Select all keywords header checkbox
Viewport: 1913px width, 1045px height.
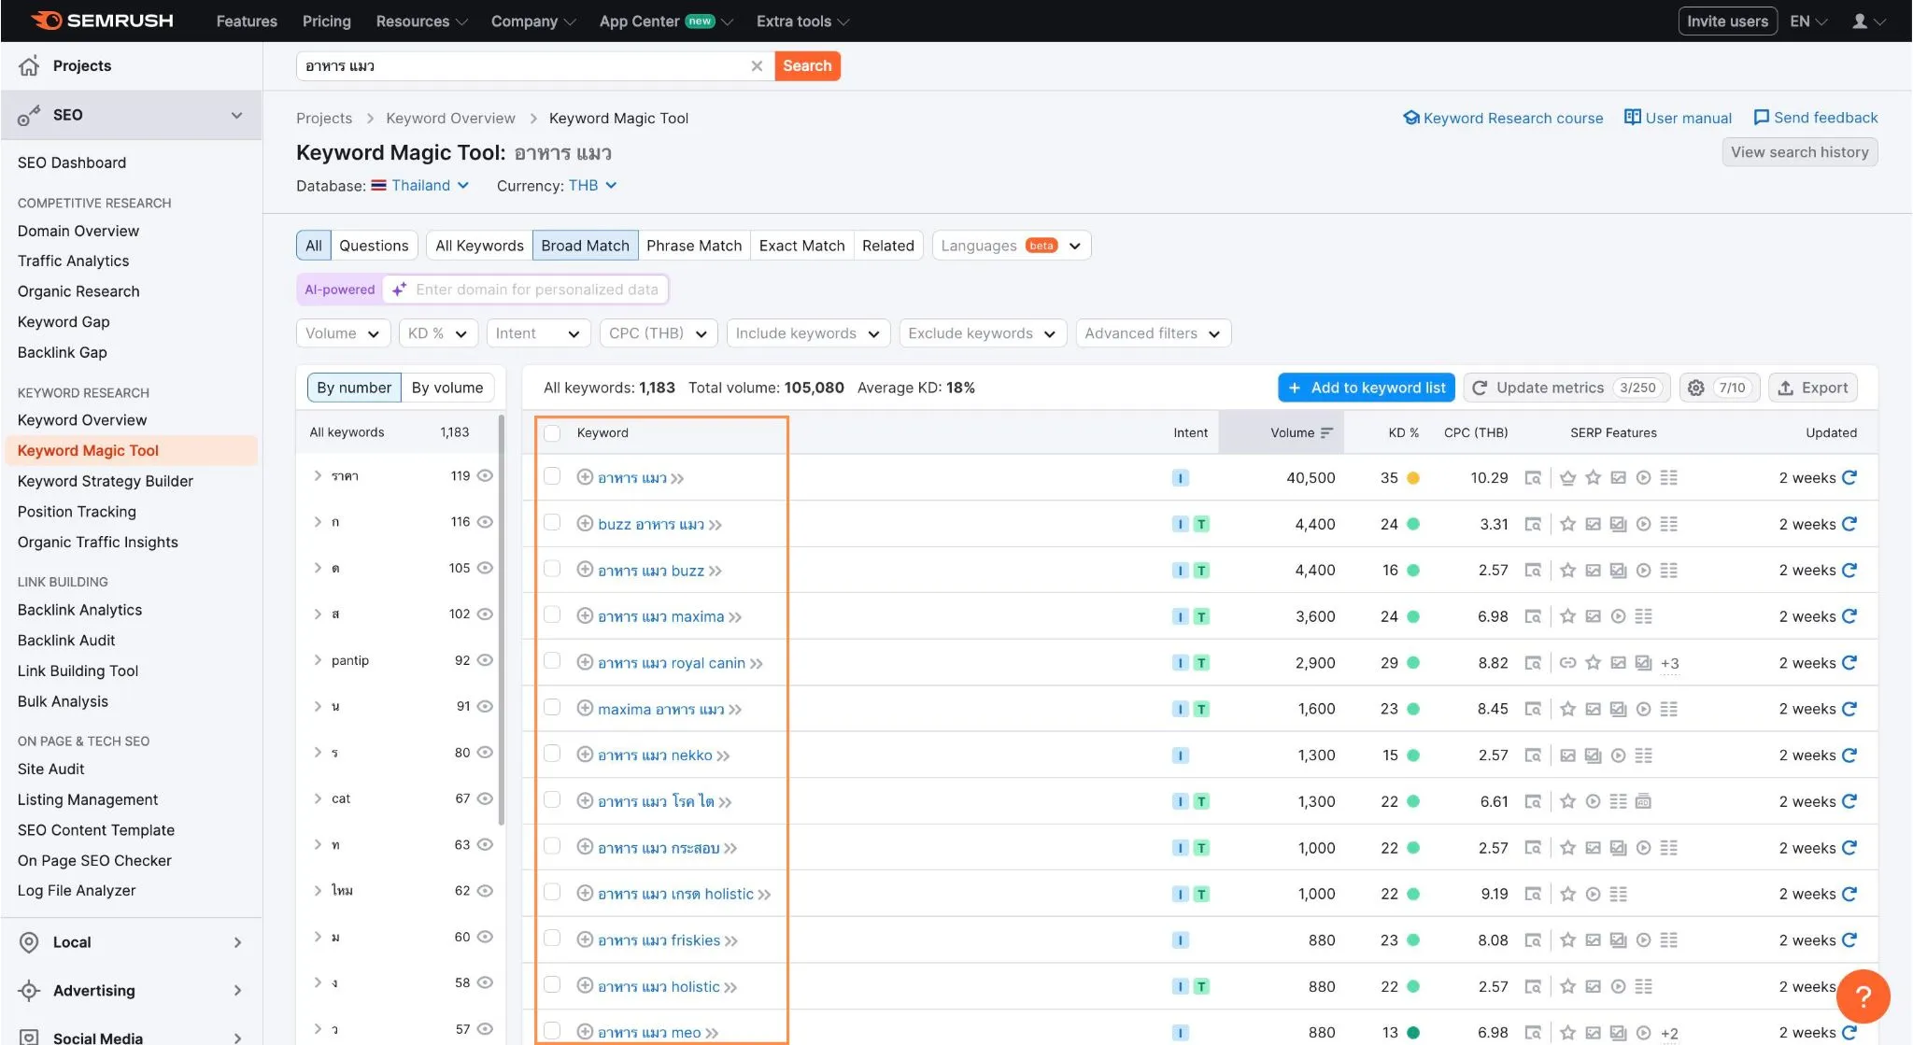click(x=552, y=433)
